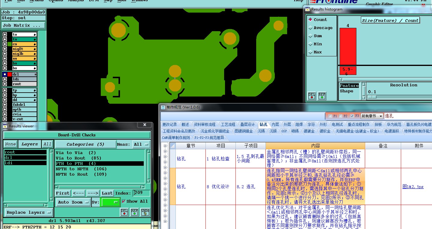
Task: Click the drl layer drill-map icon
Action: (x=35, y=74)
